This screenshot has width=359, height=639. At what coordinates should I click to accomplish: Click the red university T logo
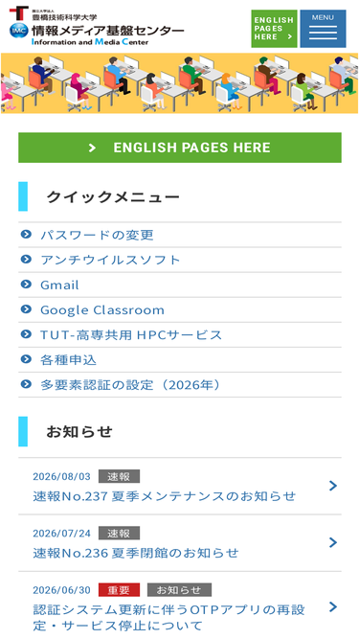[x=19, y=13]
